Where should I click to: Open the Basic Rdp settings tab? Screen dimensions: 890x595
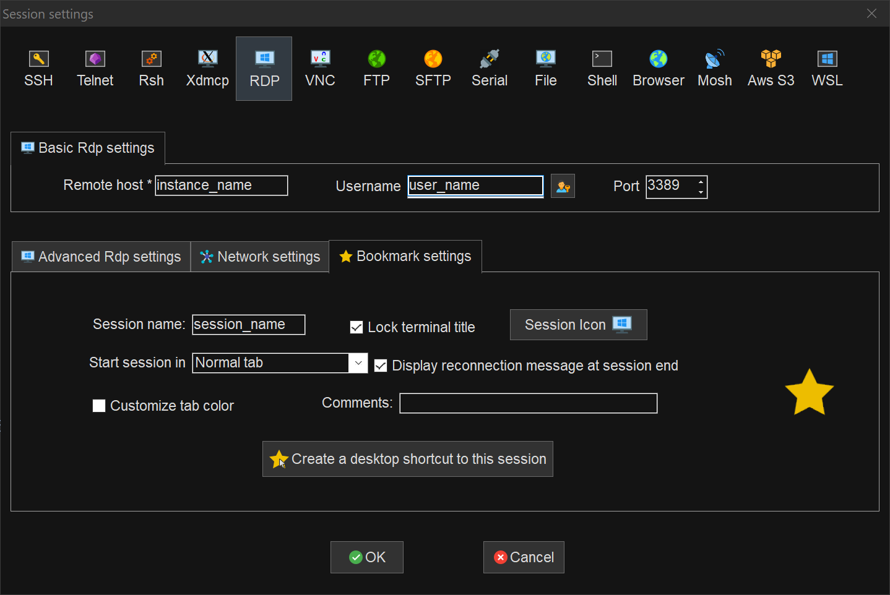click(x=88, y=148)
